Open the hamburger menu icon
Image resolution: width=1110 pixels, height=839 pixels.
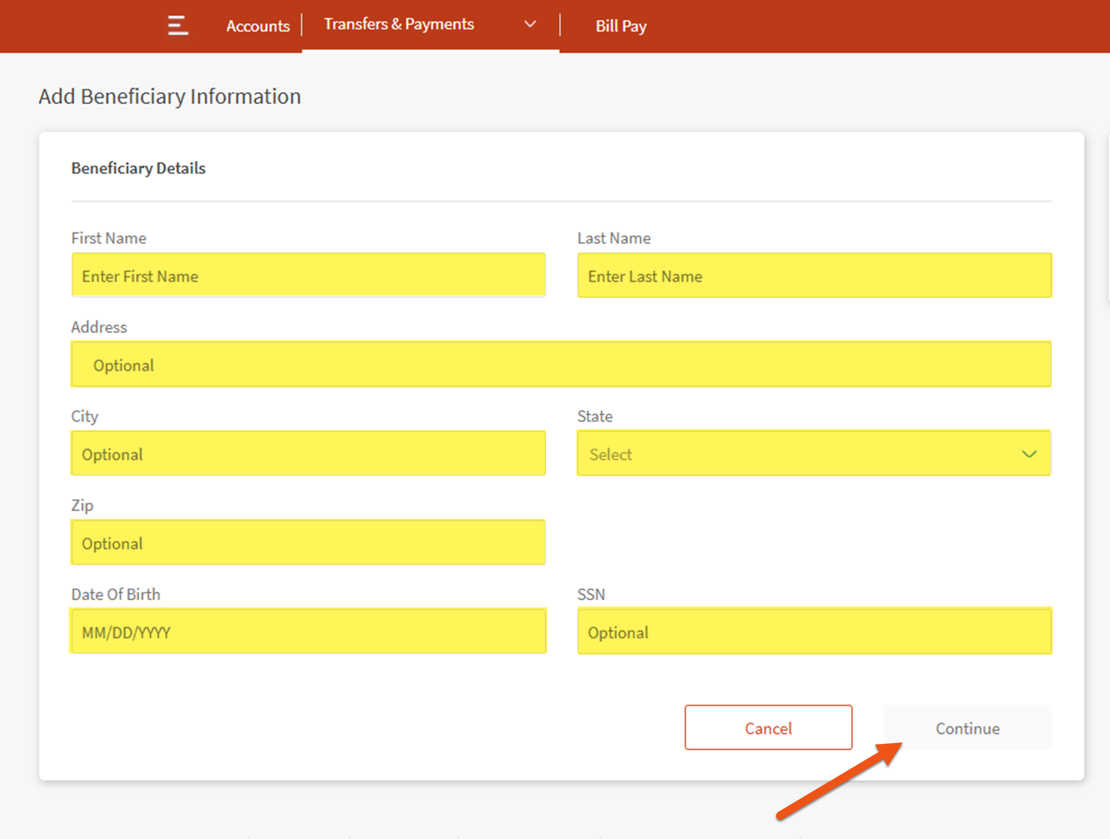[x=178, y=25]
